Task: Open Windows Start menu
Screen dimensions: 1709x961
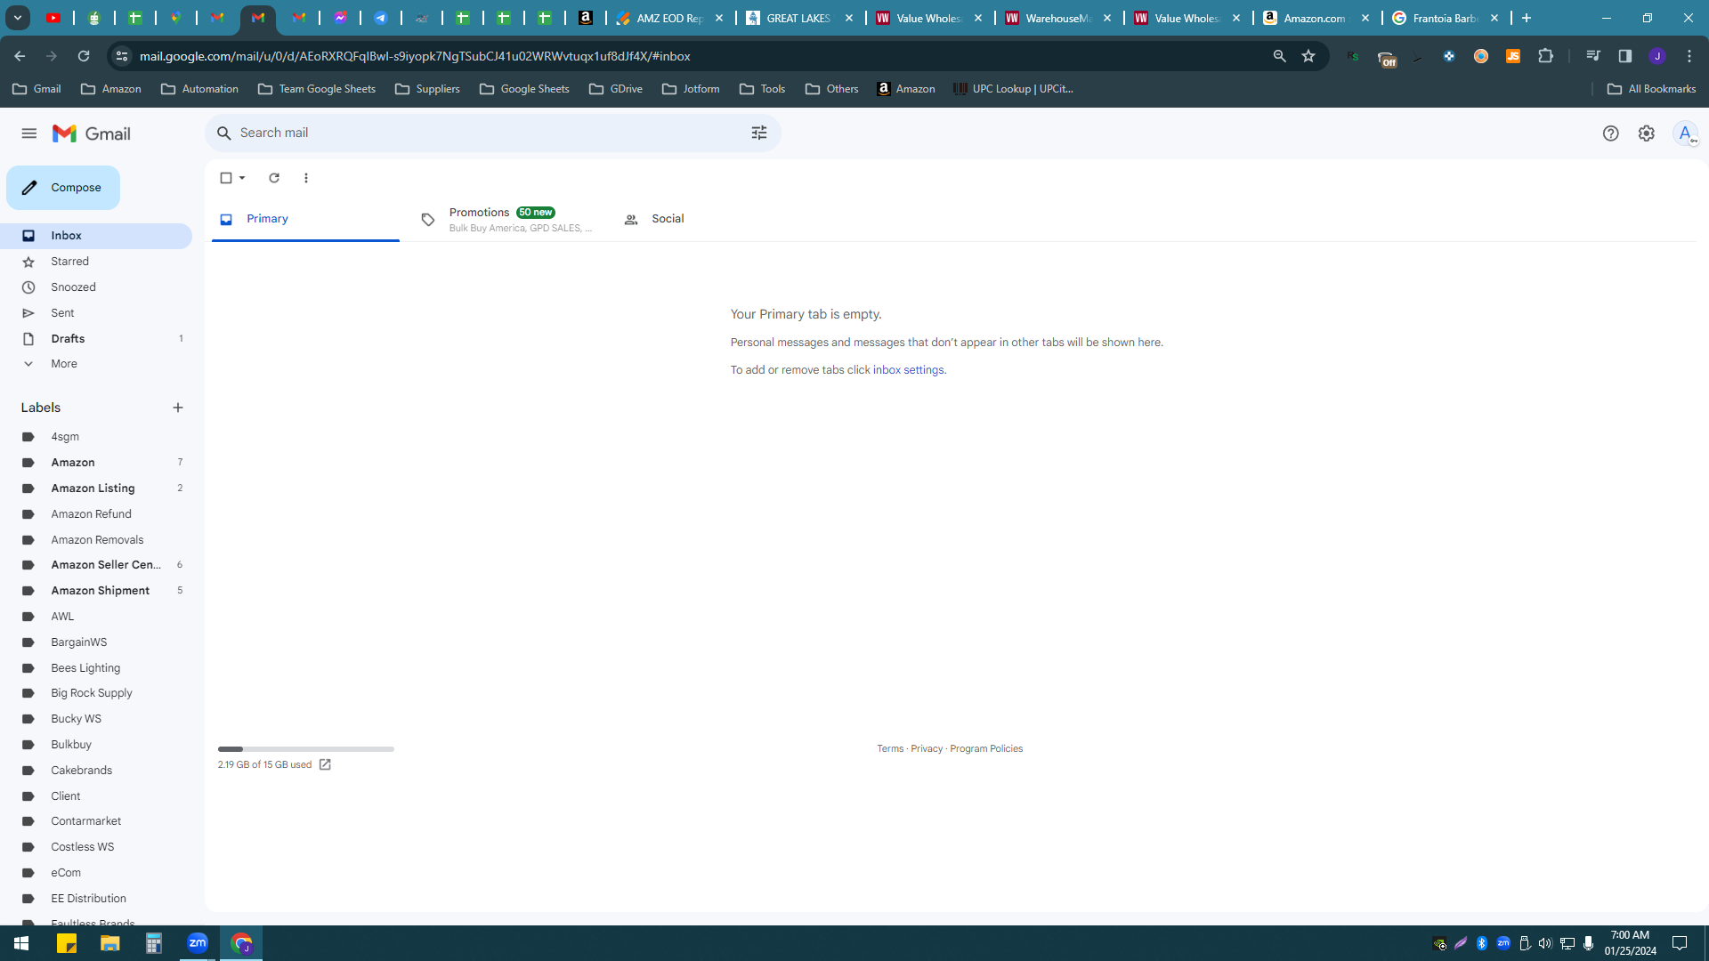Action: [x=21, y=943]
